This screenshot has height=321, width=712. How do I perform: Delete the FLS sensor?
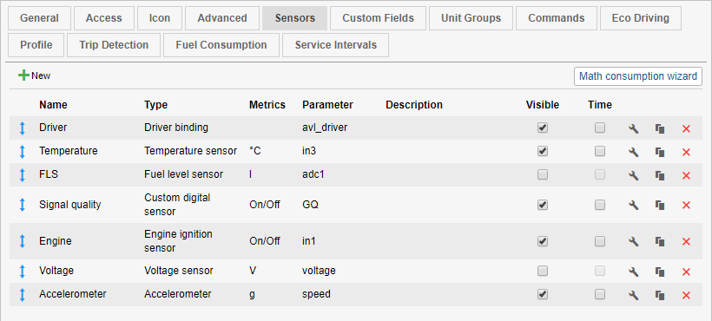(x=686, y=175)
